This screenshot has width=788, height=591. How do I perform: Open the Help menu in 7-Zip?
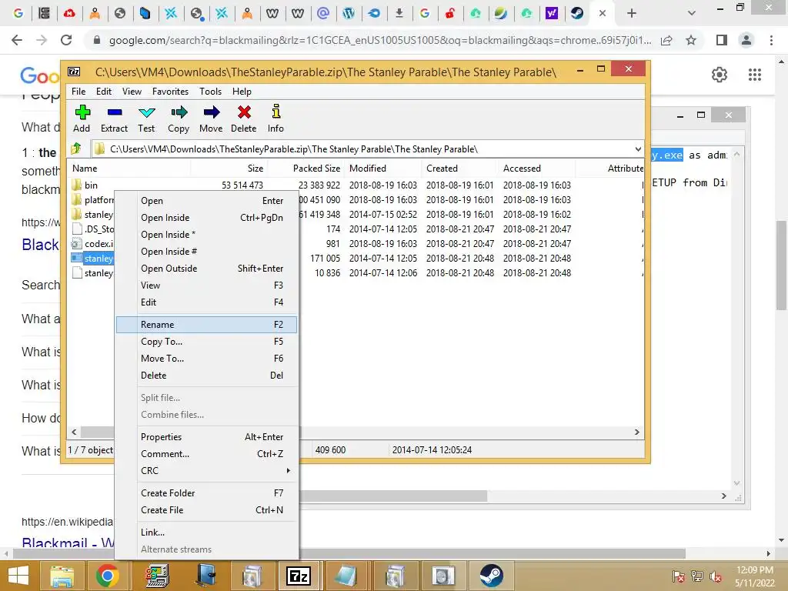coord(242,92)
